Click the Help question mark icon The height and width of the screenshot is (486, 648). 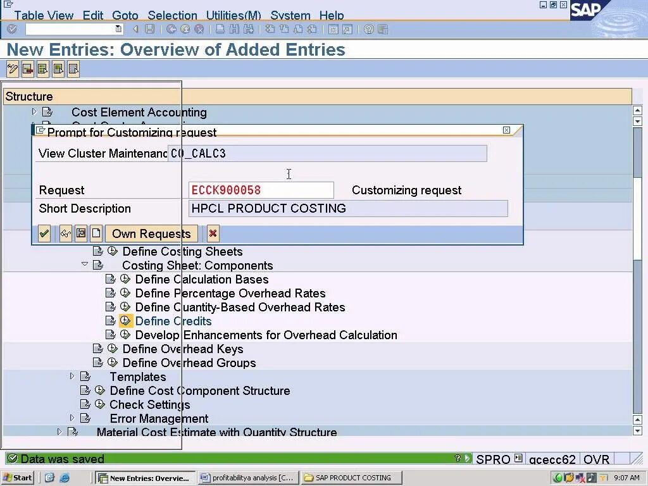coord(370,28)
